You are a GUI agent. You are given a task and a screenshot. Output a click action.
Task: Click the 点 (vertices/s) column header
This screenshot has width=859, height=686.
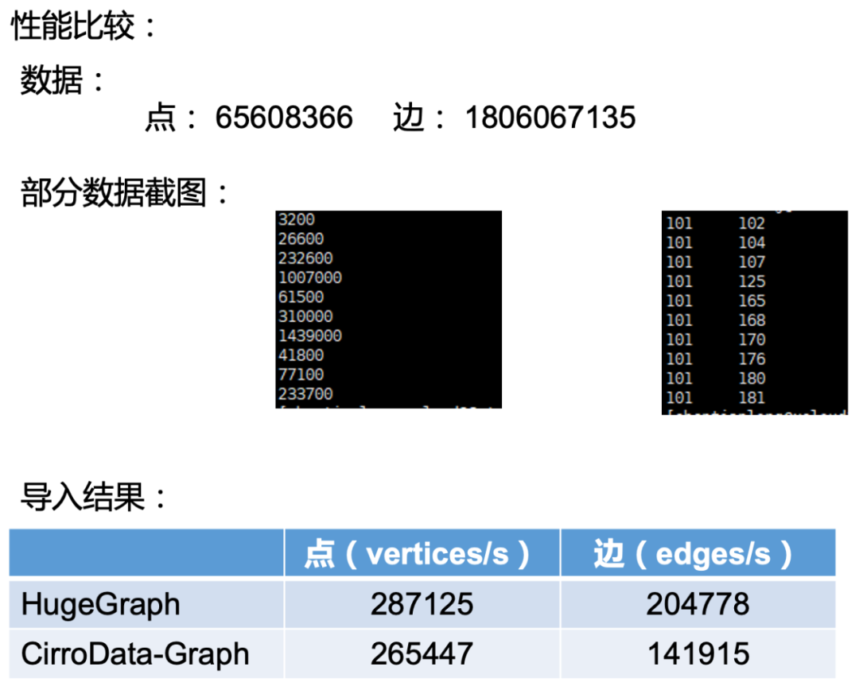click(422, 553)
